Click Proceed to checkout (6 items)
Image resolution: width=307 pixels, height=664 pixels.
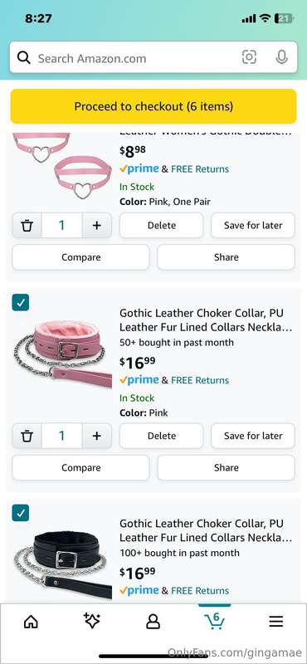(153, 106)
